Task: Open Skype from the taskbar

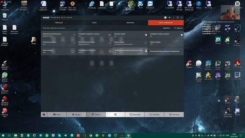Action: [x=59, y=135]
